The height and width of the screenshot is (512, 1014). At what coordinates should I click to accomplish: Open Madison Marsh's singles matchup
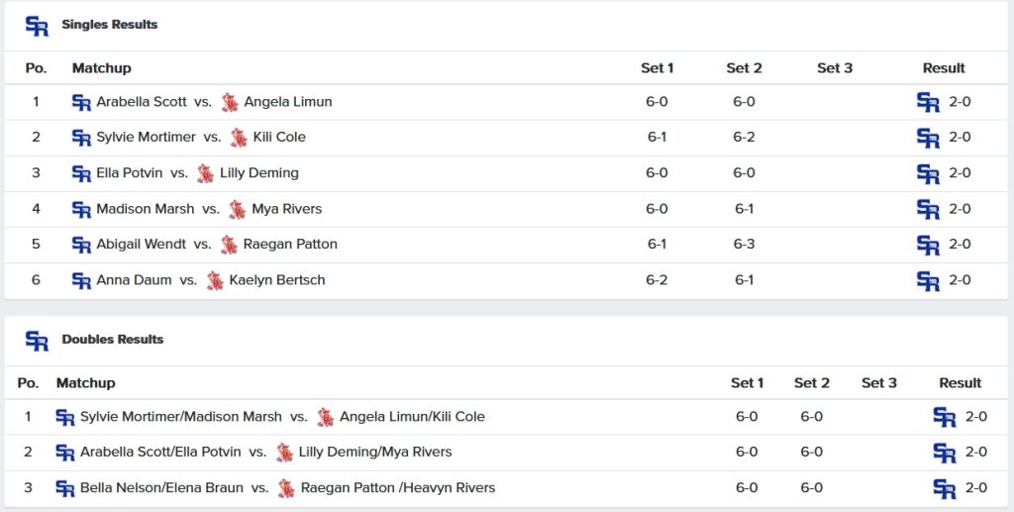tap(146, 209)
